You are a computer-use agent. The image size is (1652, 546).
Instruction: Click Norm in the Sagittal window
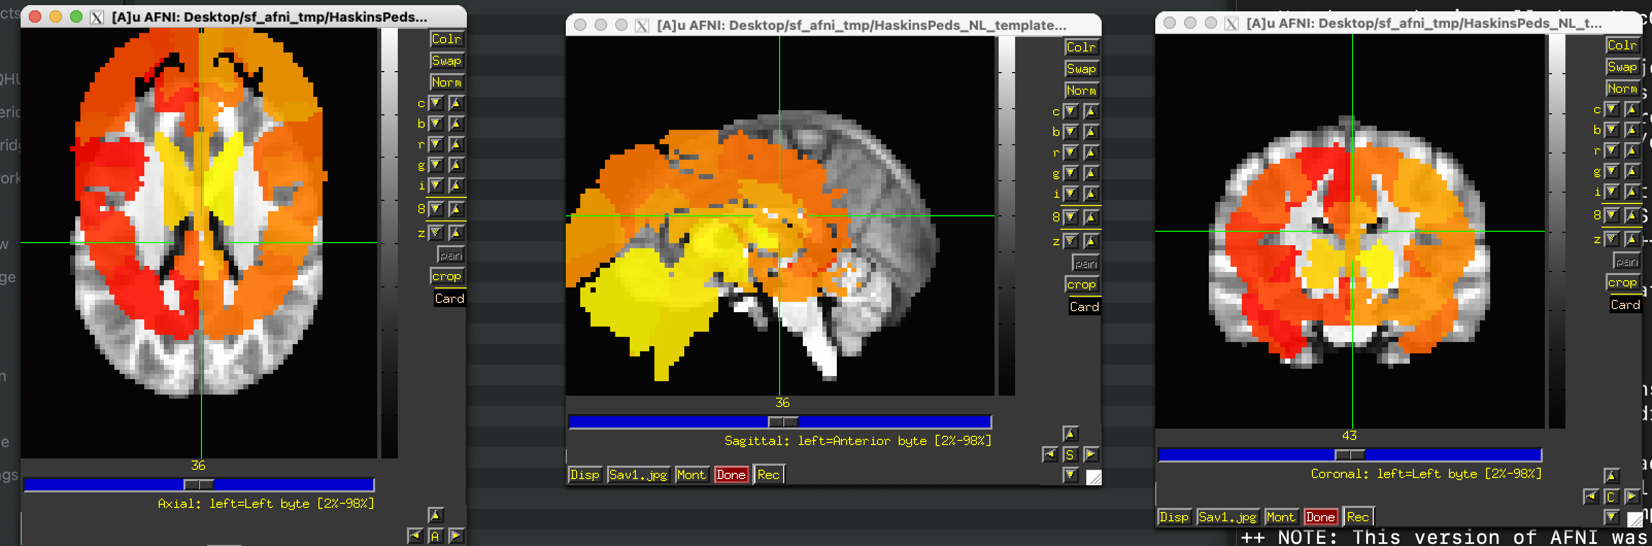1081,90
